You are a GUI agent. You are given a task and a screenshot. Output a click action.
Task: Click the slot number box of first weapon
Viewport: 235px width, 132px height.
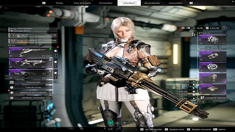click(x=55, y=56)
